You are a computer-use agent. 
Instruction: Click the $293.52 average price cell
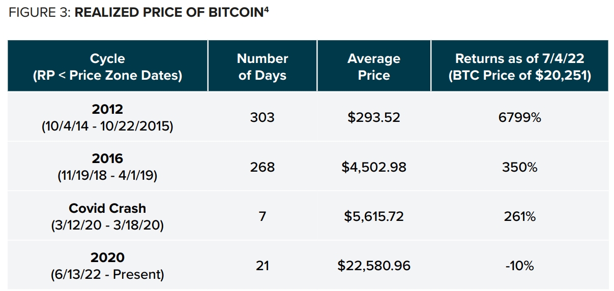click(374, 117)
